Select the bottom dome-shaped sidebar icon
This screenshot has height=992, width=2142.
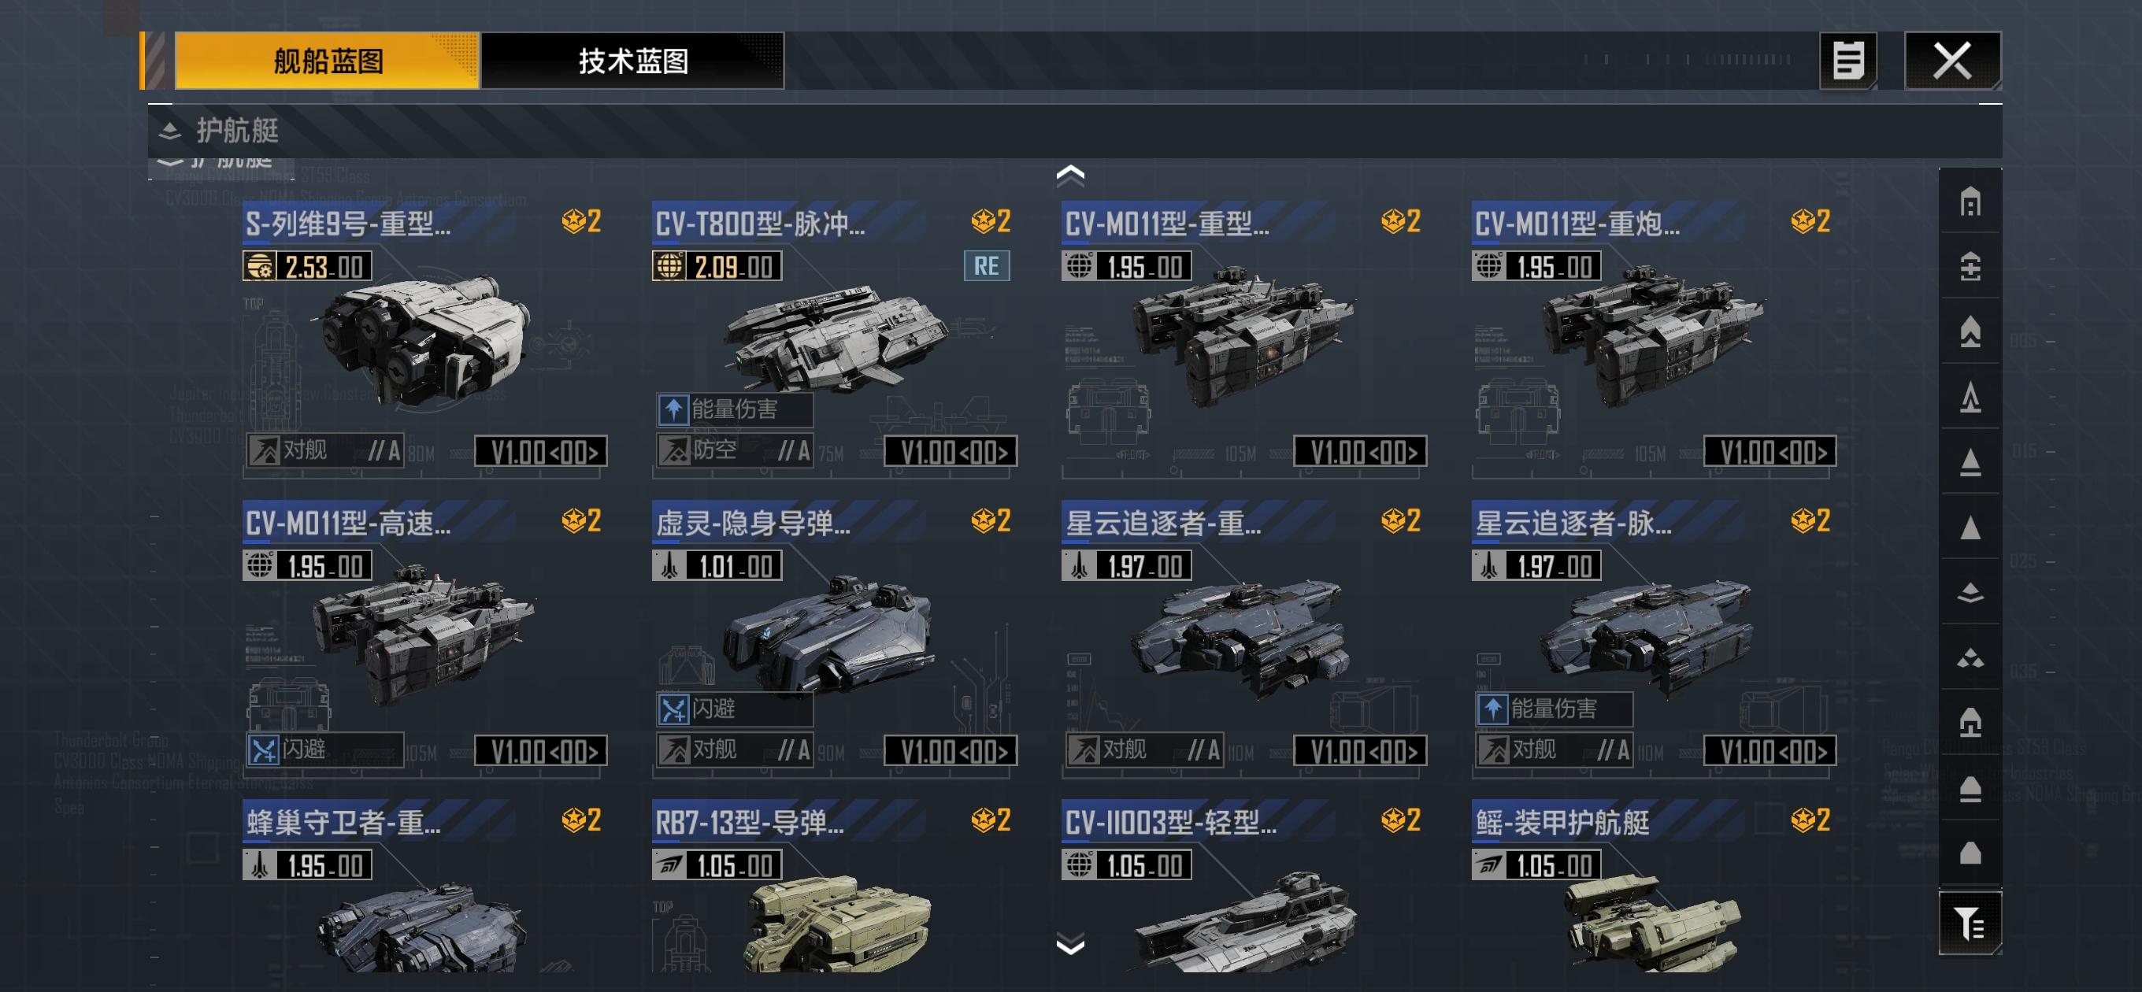point(1970,853)
